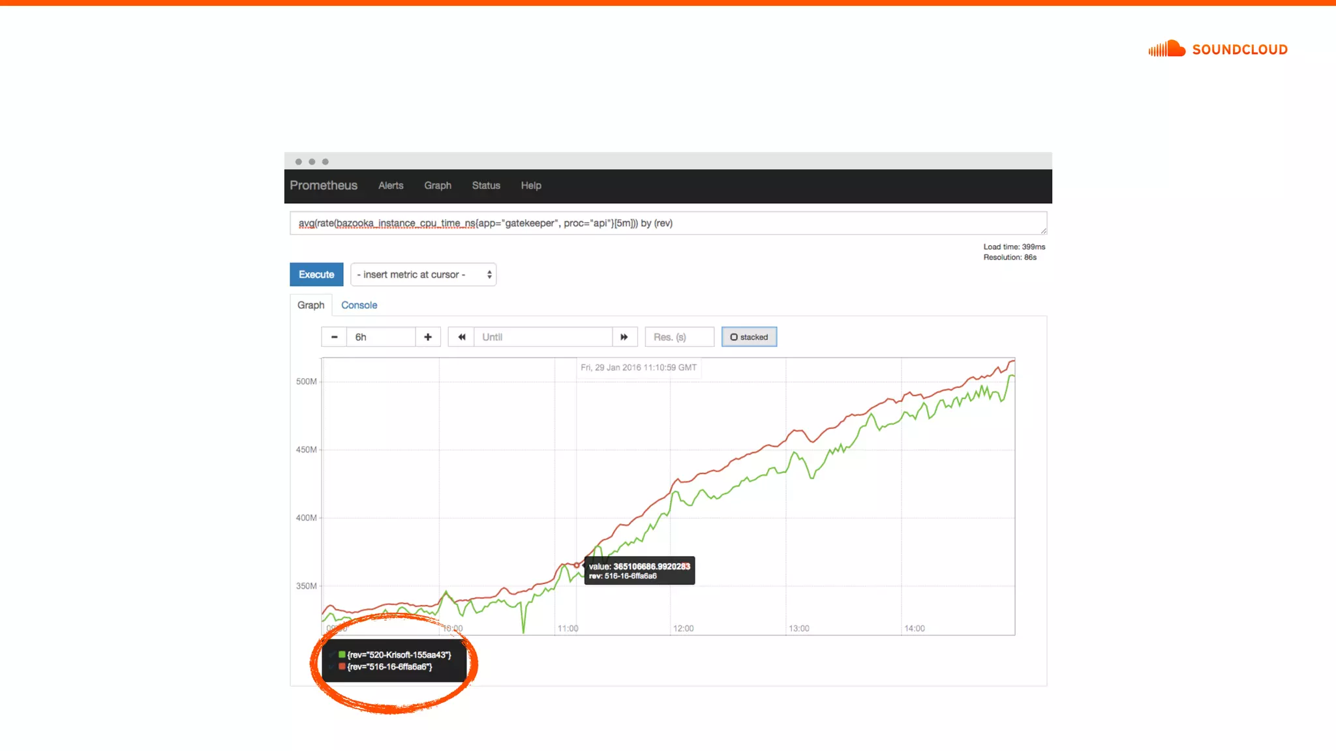Click the fast-forward double-arrow icon
The height and width of the screenshot is (751, 1336).
coord(624,337)
